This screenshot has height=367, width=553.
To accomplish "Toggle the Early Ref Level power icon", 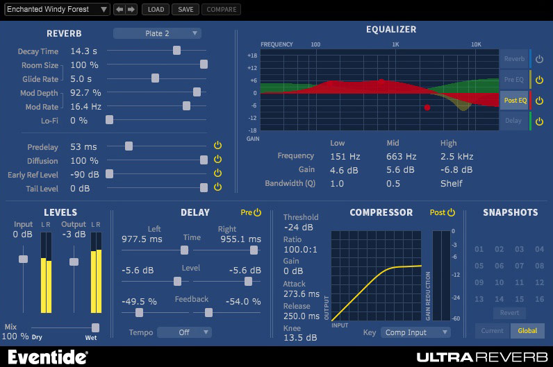I will click(x=217, y=173).
